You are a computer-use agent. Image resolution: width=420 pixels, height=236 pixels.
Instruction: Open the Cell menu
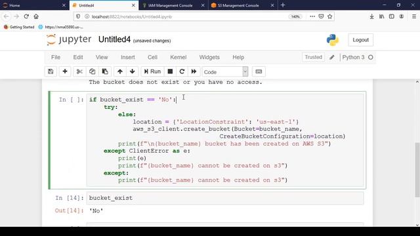pos(152,57)
